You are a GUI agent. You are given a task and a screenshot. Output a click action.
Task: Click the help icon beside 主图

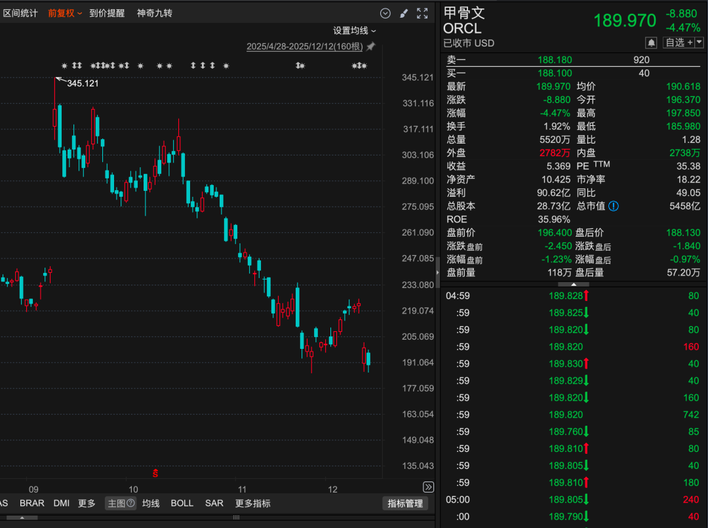(130, 502)
